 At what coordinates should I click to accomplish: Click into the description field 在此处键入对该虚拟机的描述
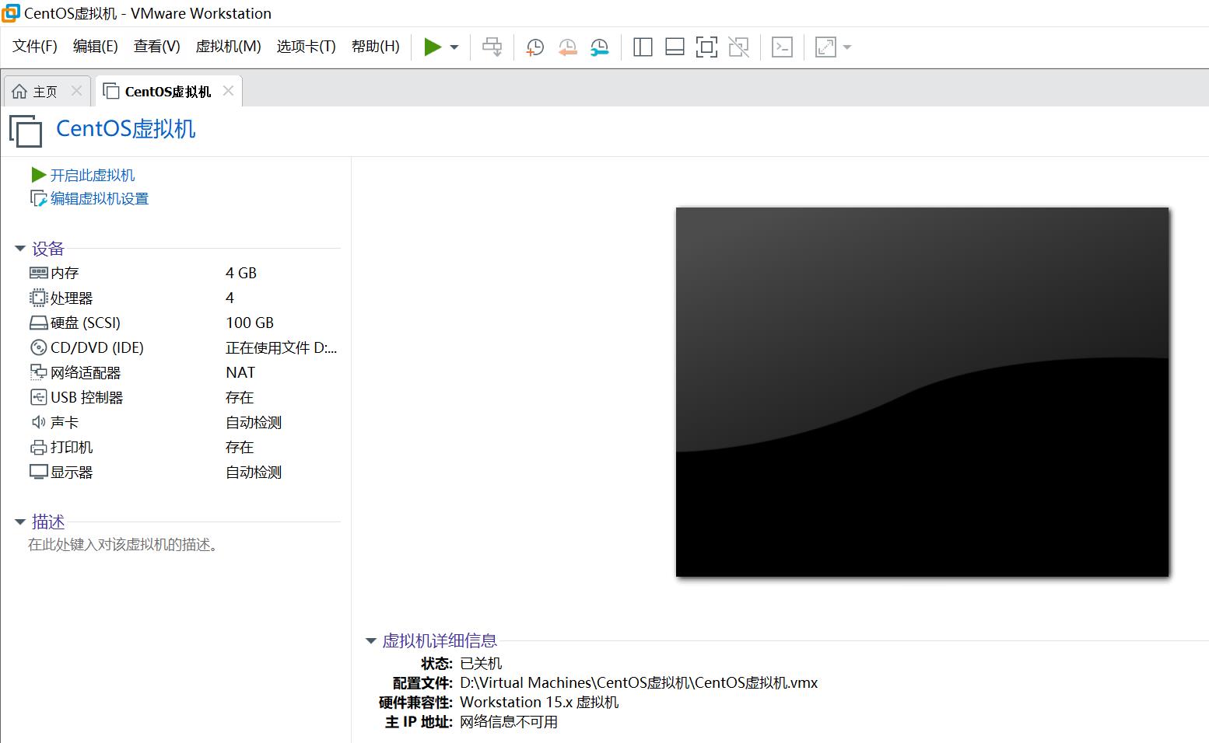pos(123,545)
